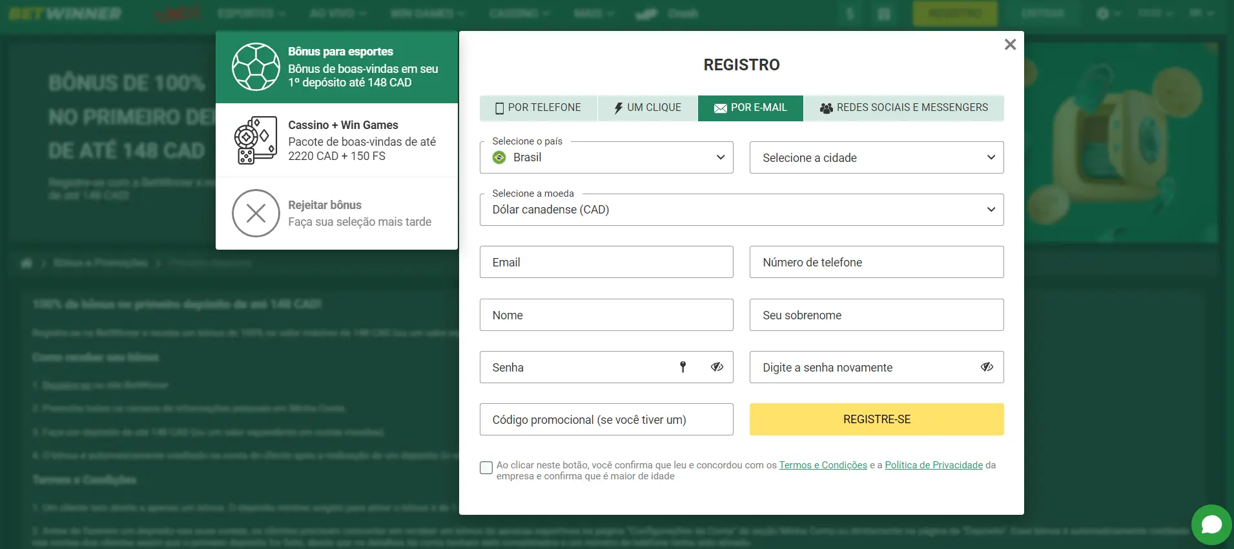Toggle visibility of repeated password field
Viewport: 1234px width, 549px height.
point(987,367)
